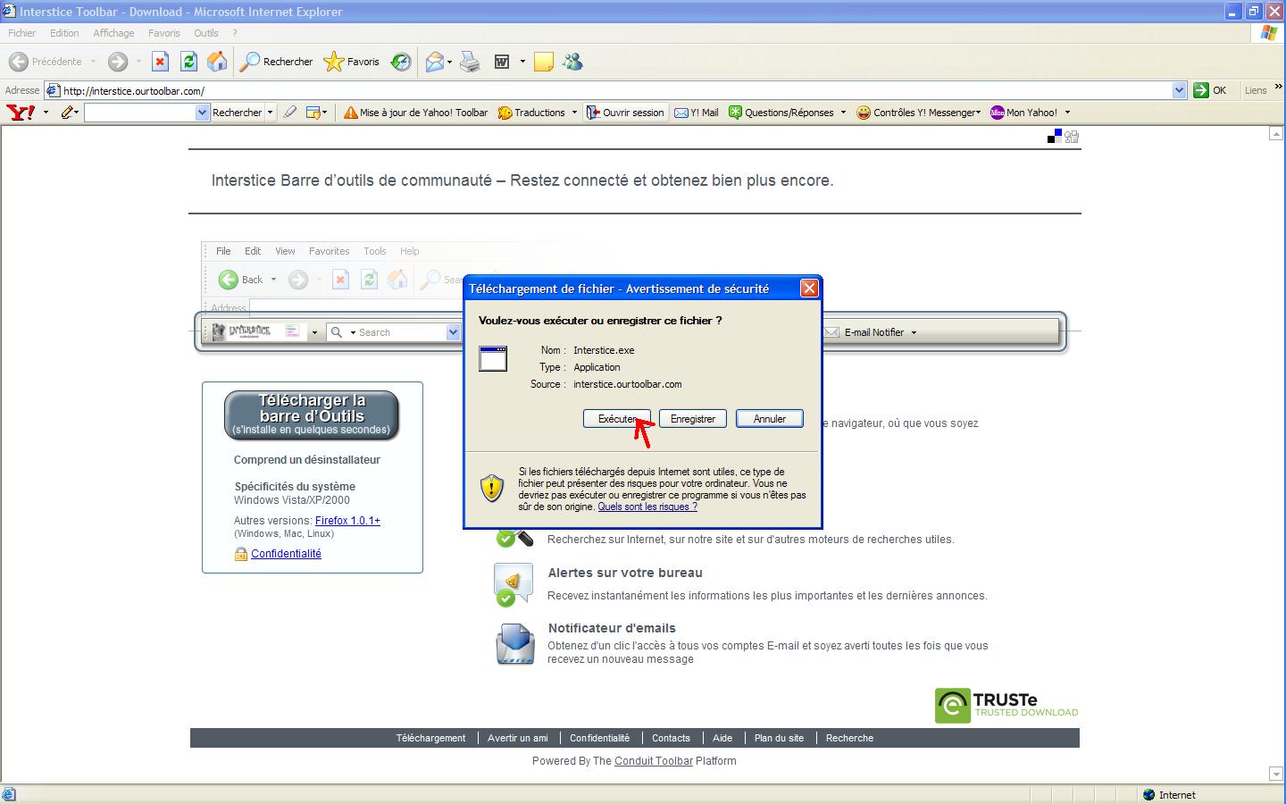
Task: Print the page with printer icon
Action: click(471, 62)
